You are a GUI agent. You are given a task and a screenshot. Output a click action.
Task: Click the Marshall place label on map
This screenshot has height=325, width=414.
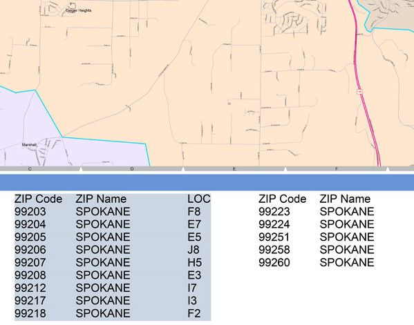point(29,145)
